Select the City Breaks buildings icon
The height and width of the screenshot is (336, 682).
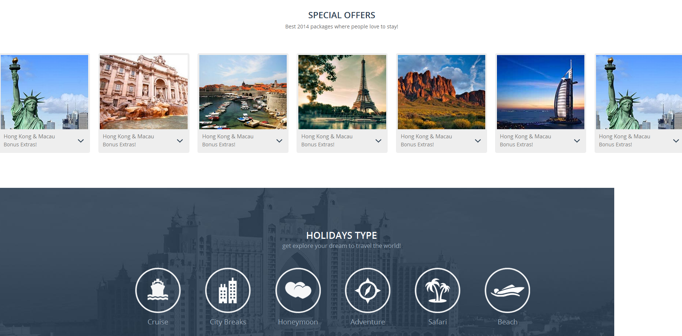point(228,290)
